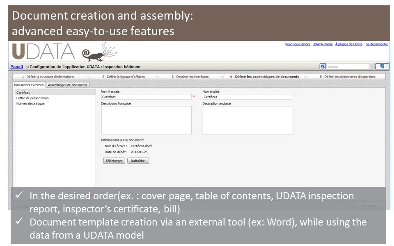Click the blue back arrow icon button
This screenshot has width=394, height=246.
382,66
